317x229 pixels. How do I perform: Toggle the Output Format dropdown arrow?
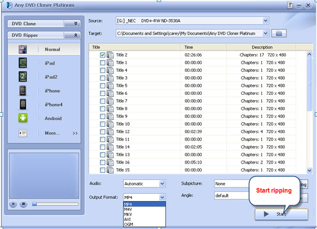click(162, 198)
